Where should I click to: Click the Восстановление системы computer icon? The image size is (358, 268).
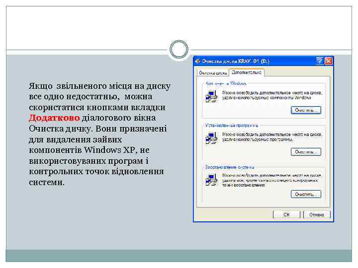click(x=211, y=180)
